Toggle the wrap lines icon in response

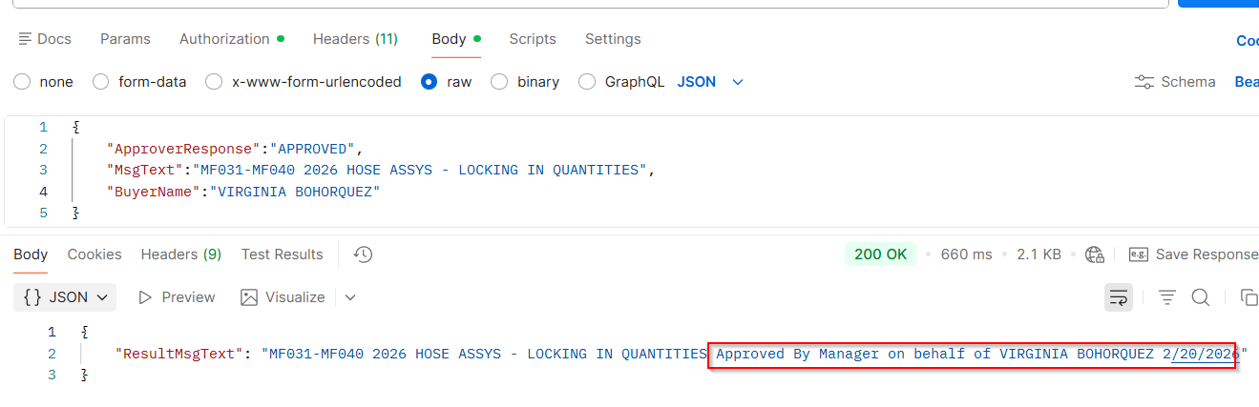point(1119,297)
